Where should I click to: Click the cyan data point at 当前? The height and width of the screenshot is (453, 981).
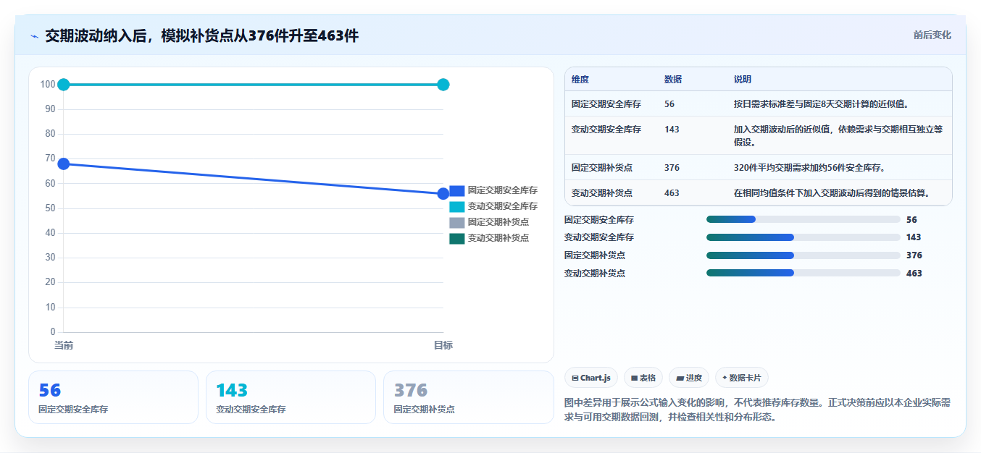tap(64, 85)
